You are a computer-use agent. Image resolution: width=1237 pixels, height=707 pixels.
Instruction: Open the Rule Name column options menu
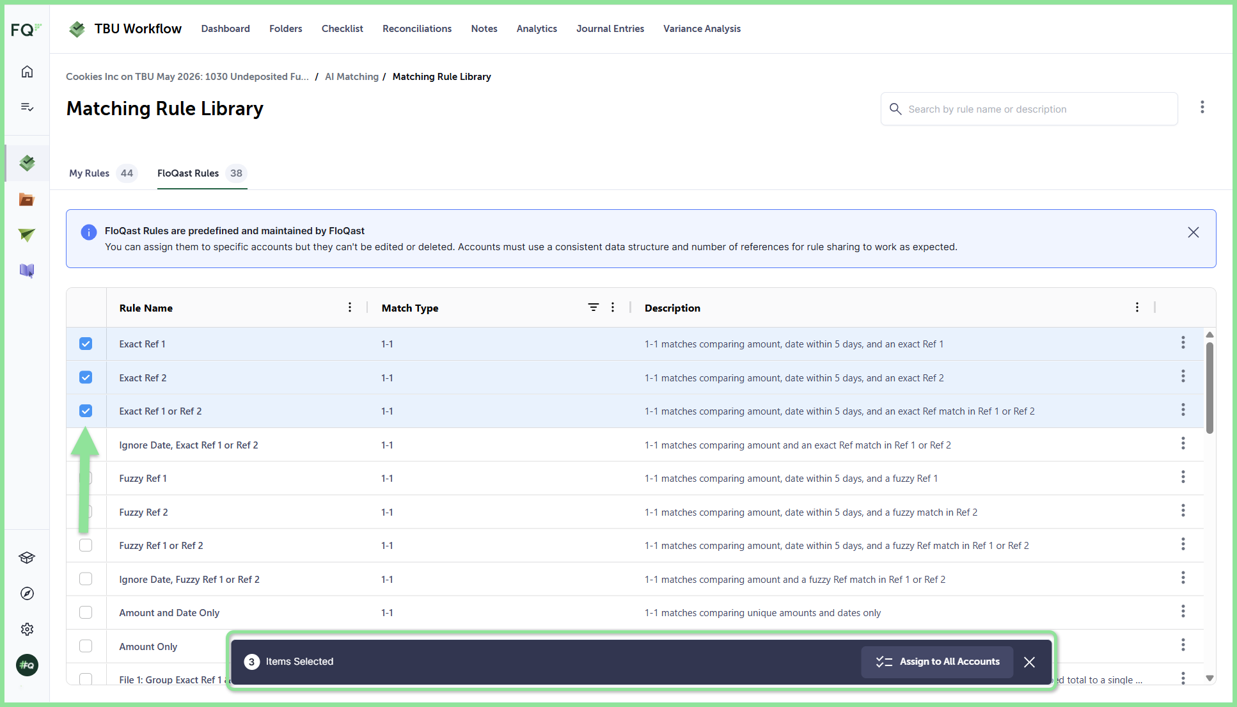350,308
